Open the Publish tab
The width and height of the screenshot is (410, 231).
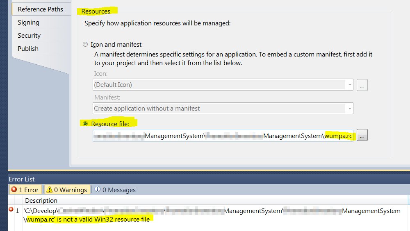pos(28,48)
